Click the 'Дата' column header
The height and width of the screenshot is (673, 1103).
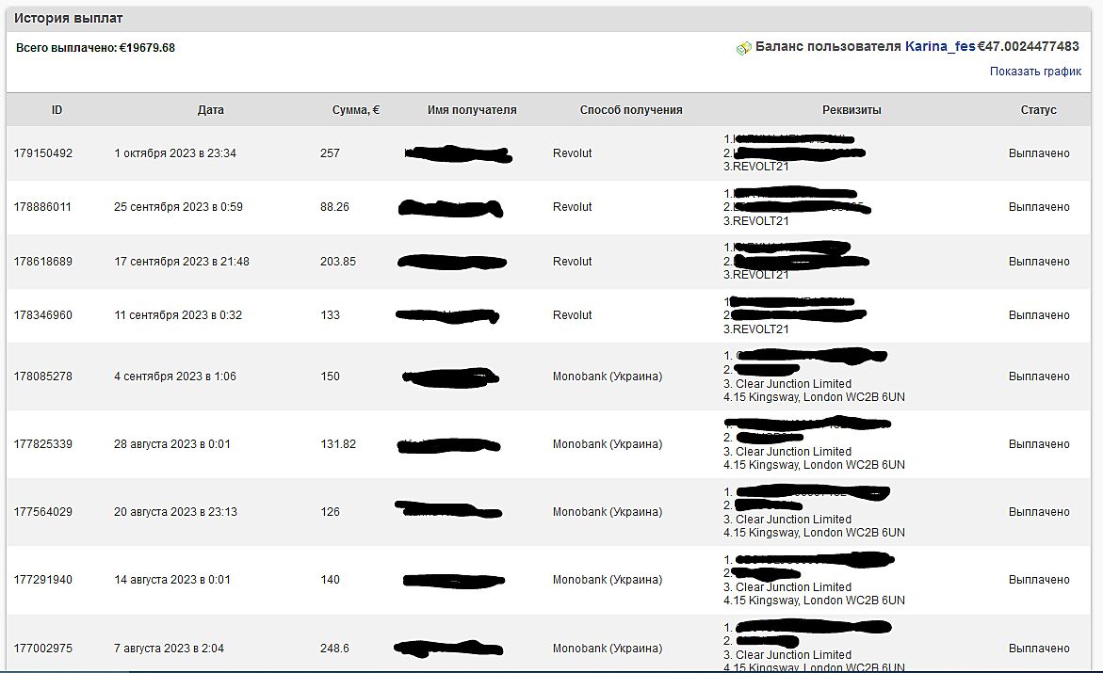point(210,110)
